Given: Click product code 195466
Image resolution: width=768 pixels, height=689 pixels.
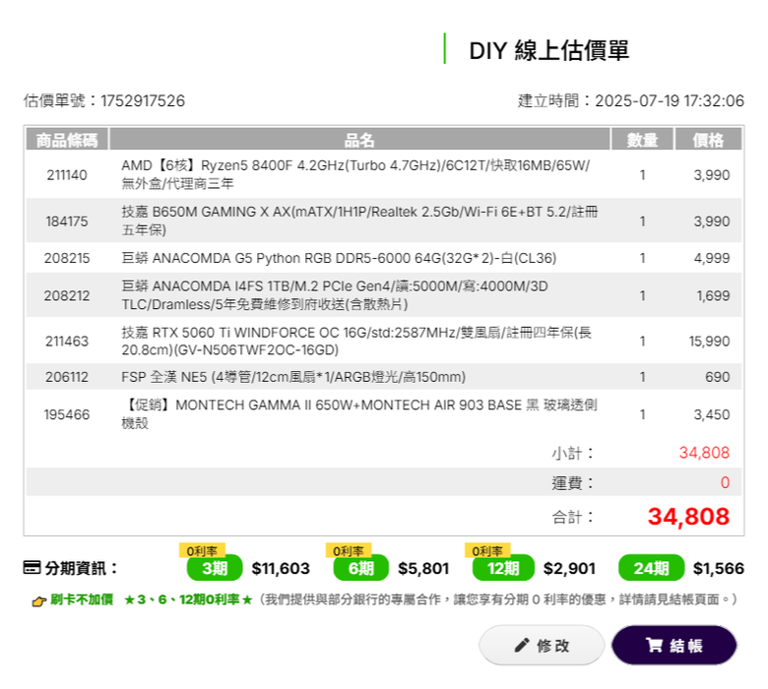Looking at the screenshot, I should click(67, 414).
